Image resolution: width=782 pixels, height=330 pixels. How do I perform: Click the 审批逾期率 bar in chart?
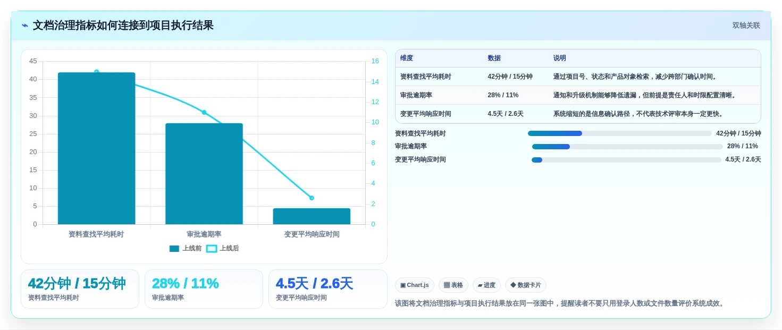[204, 174]
